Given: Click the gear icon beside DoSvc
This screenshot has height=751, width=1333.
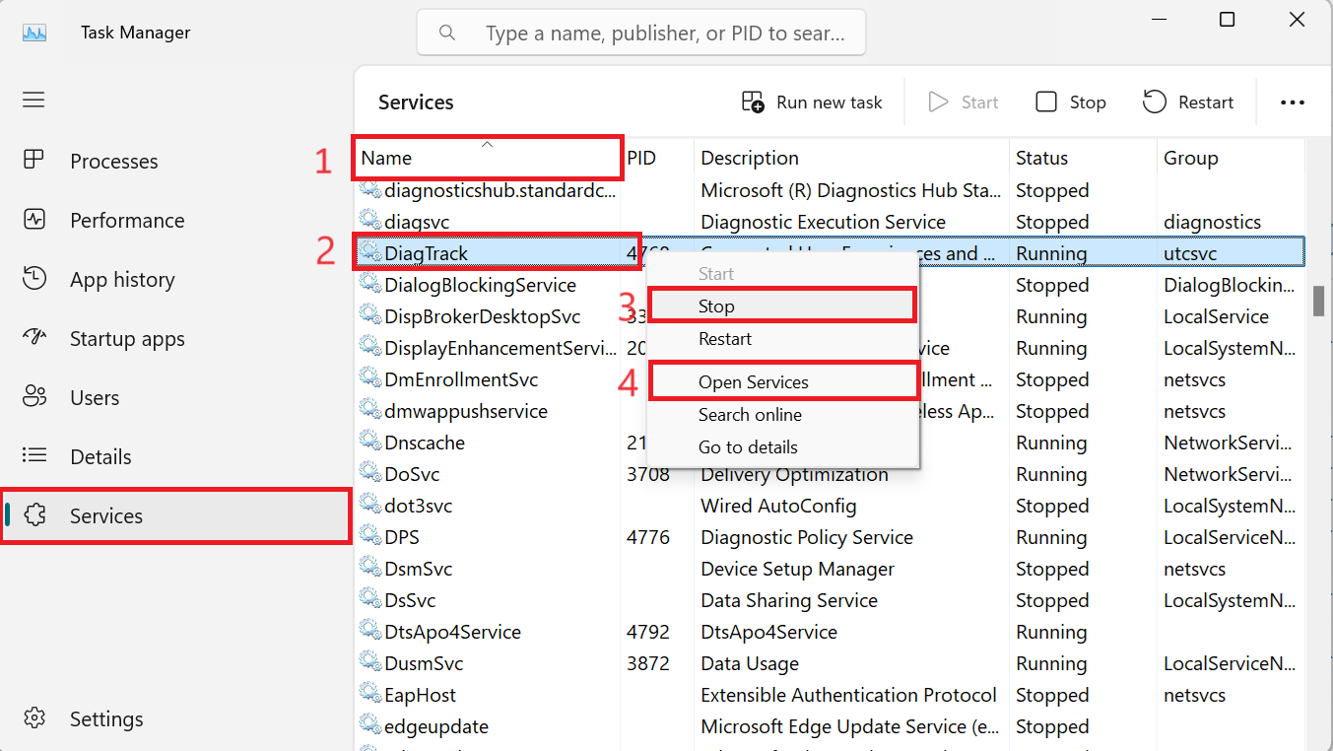Looking at the screenshot, I should click(369, 474).
